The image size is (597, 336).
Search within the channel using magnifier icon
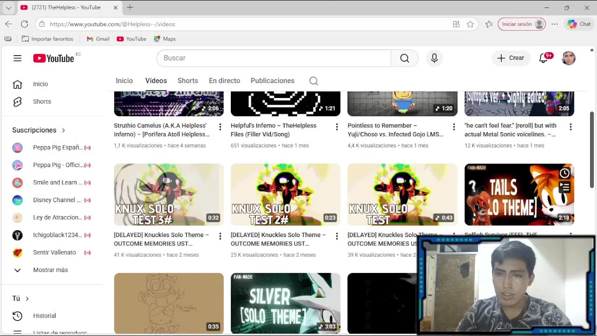click(x=314, y=81)
